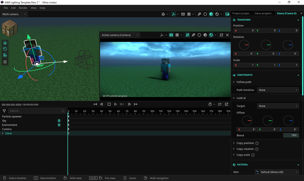This screenshot has width=304, height=181.
Task: Click the Blend 100% slider
Action: (291, 135)
